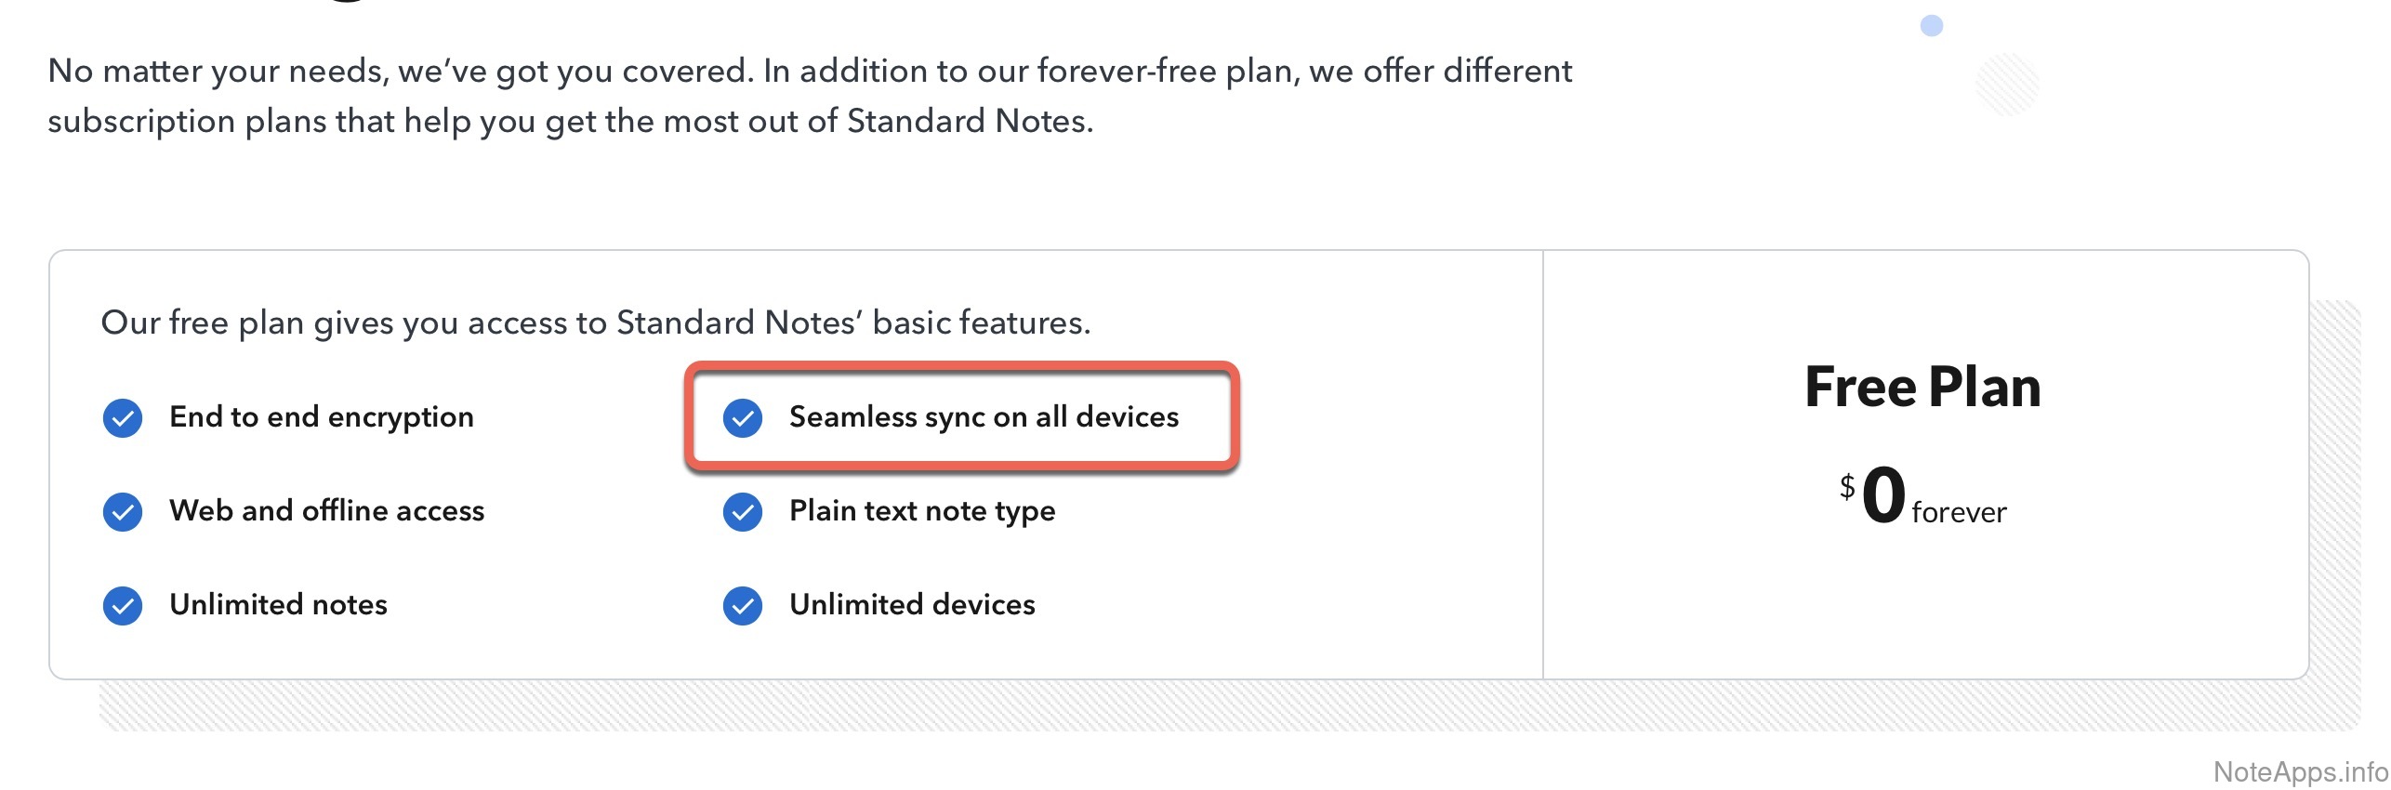Screen dimensions: 2391x790
Task: Click the large 0 price figure
Action: click(x=1884, y=494)
